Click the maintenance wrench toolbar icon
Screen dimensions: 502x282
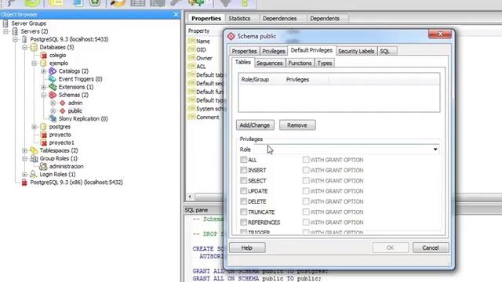tap(176, 3)
